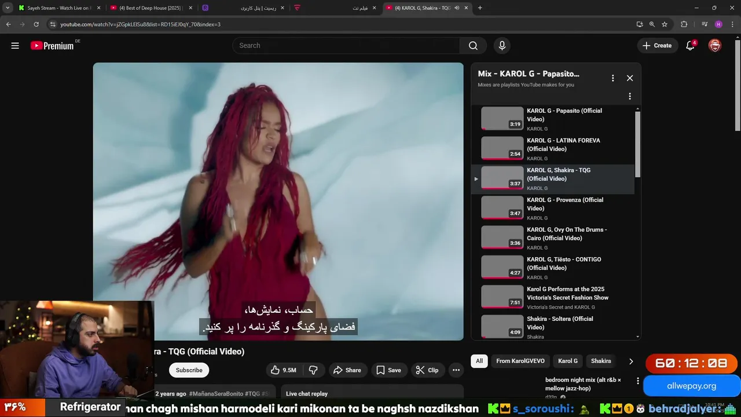Image resolution: width=741 pixels, height=417 pixels.
Task: Mute the KAROL G tab audio icon
Action: coord(457,8)
